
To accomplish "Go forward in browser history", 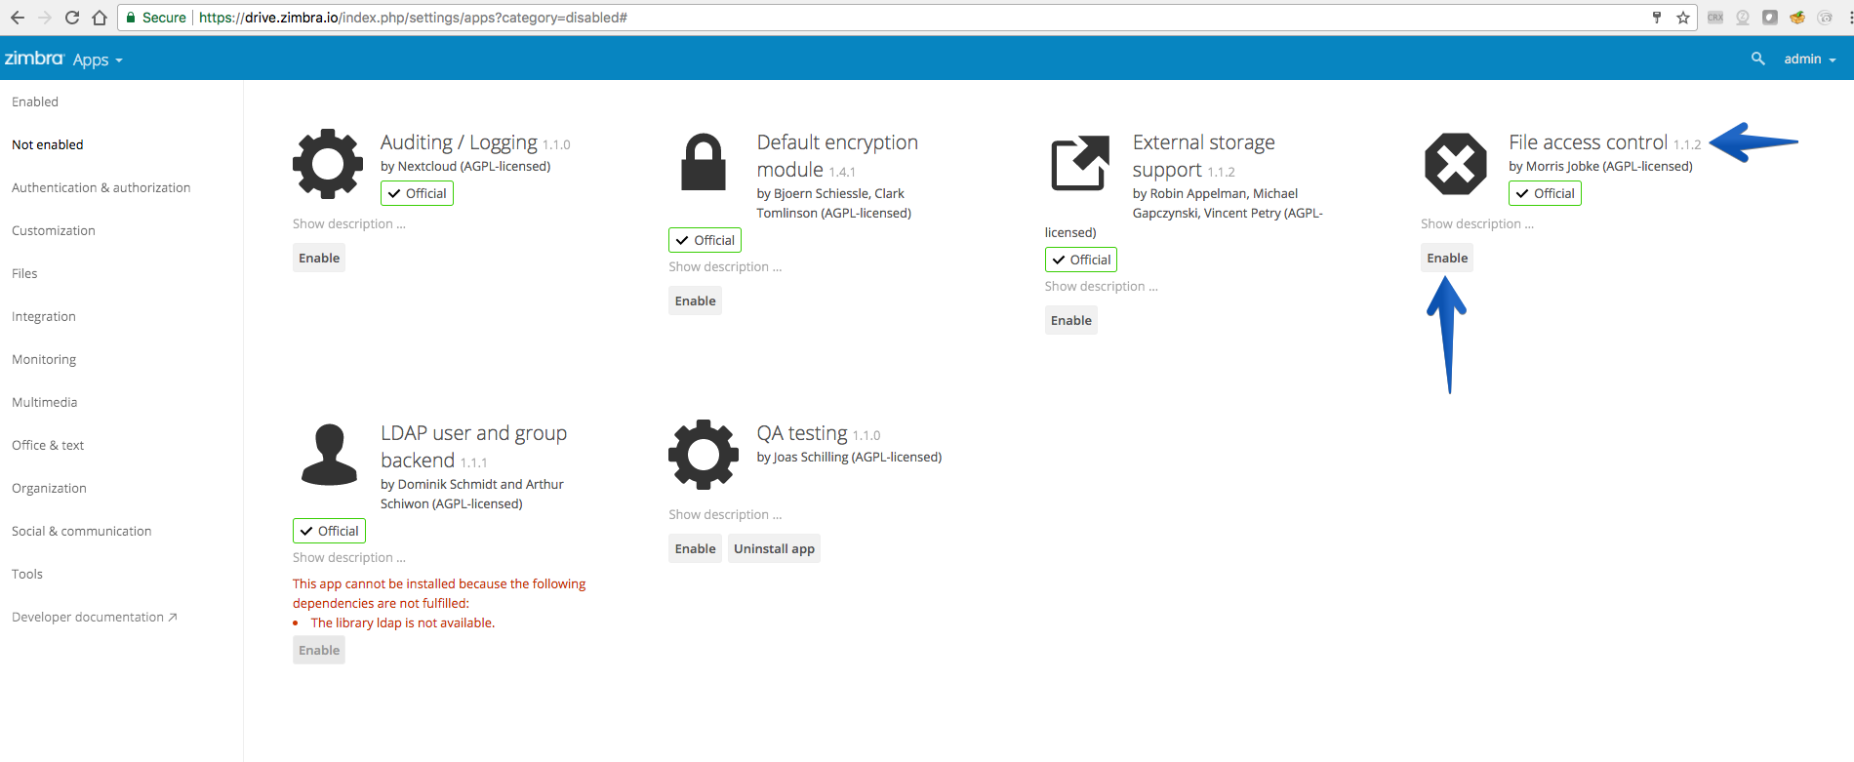I will point(45,18).
